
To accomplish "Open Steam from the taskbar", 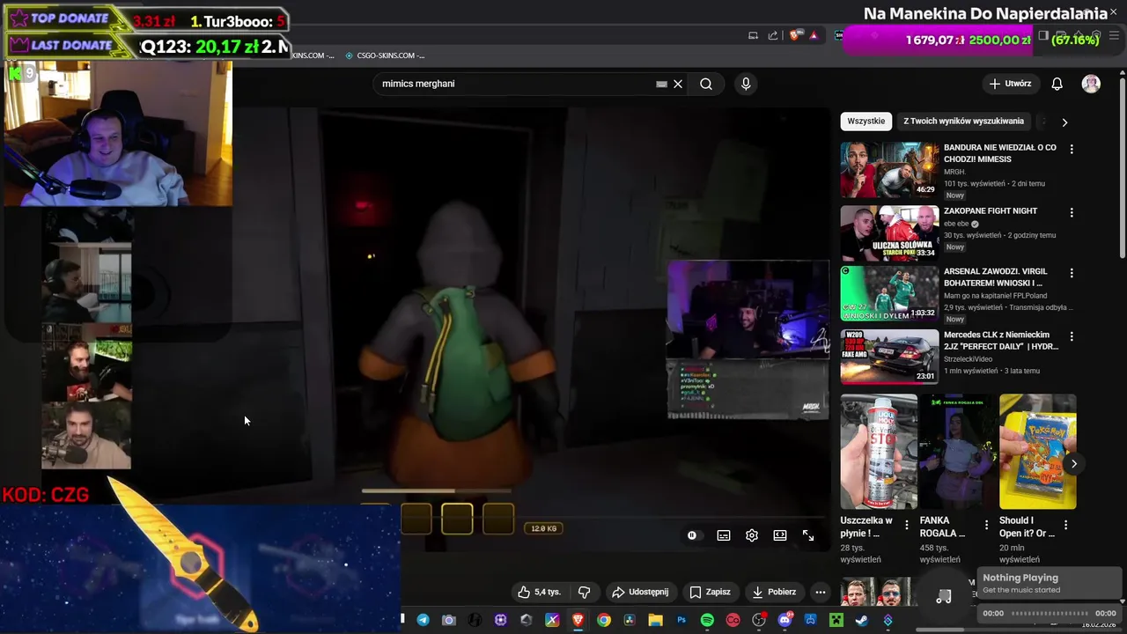I will [862, 620].
